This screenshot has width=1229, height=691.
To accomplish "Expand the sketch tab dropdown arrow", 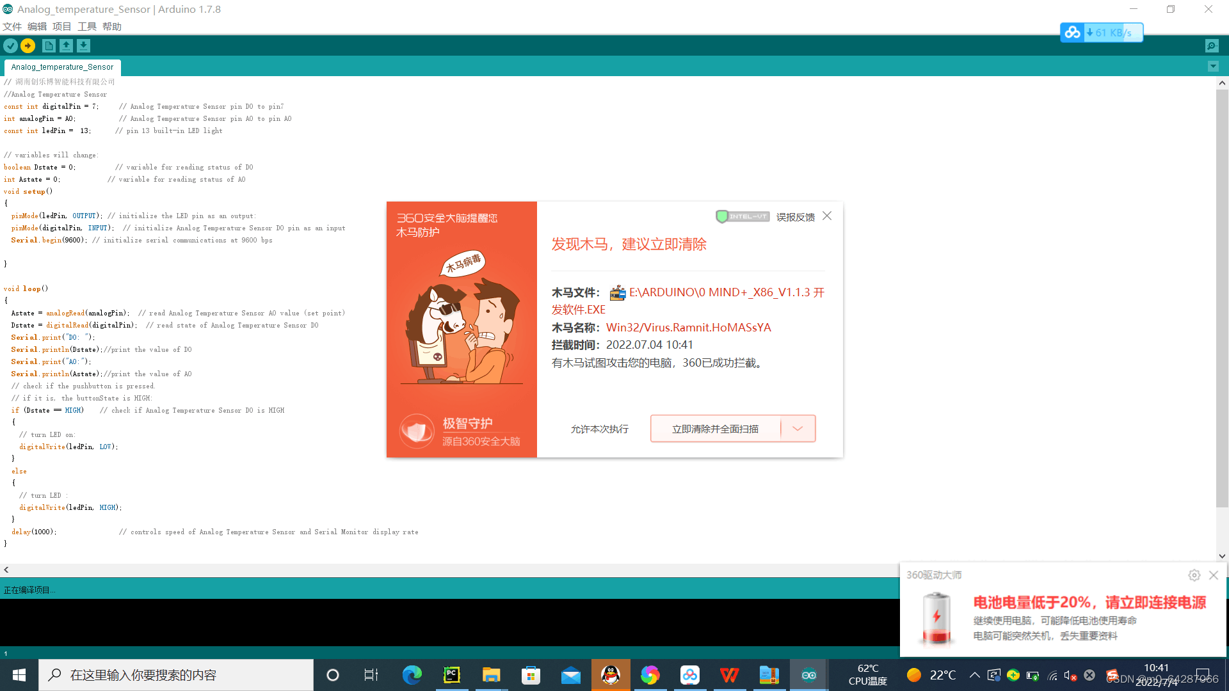I will tap(1212, 67).
